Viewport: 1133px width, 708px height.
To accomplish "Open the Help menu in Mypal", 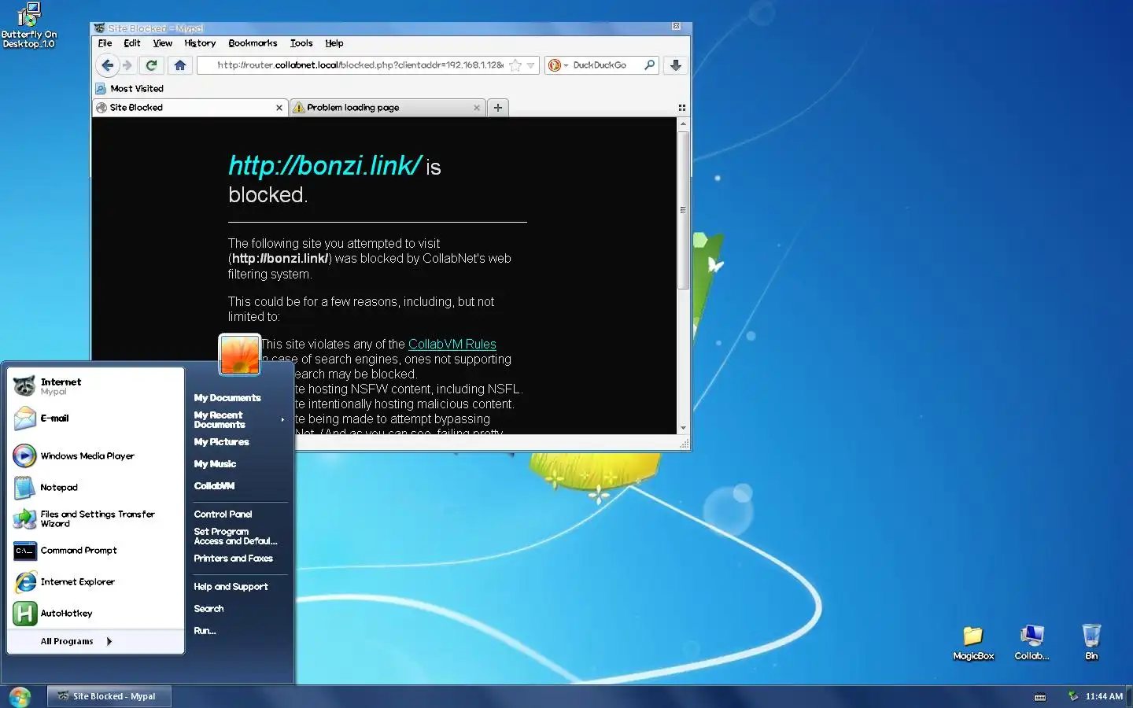I will coord(334,43).
